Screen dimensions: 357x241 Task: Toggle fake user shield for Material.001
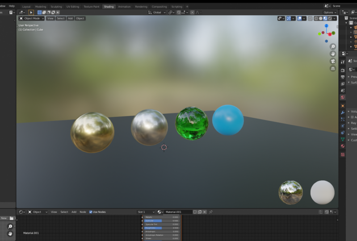195,212
